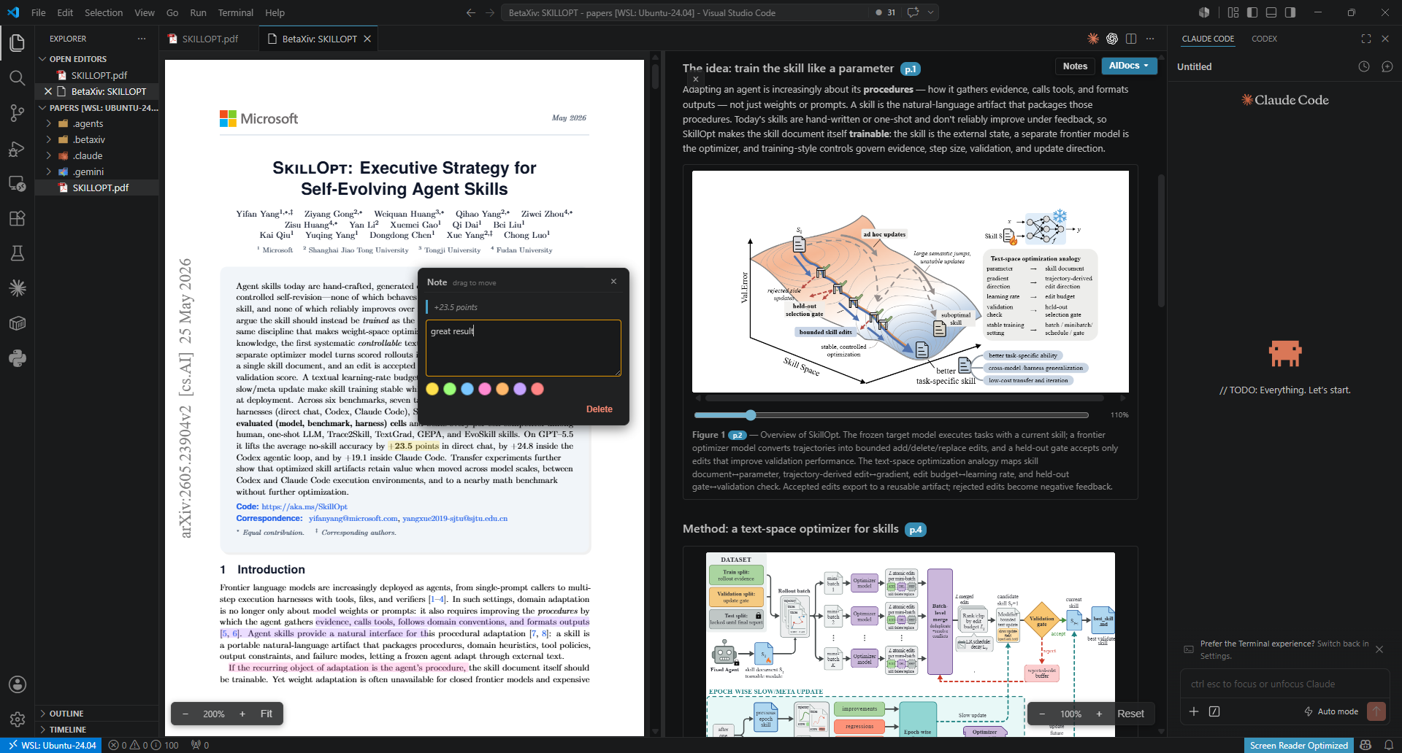Open the Customize Layout control

(x=1233, y=12)
